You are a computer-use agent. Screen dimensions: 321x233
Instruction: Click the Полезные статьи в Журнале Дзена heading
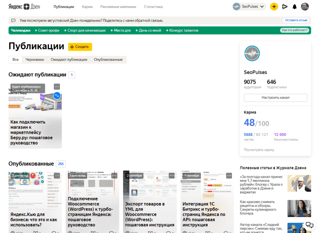coord(273,168)
